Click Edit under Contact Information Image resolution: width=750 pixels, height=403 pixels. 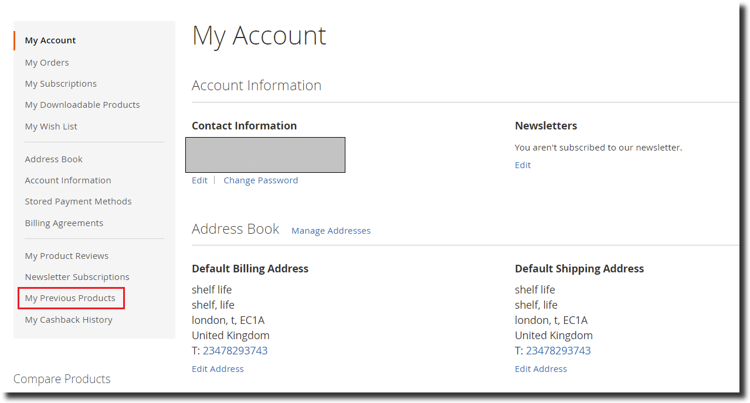click(199, 180)
